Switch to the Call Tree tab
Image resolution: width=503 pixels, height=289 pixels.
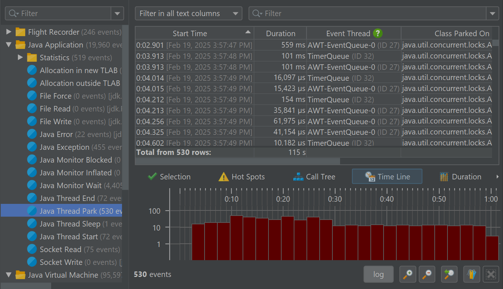point(314,177)
